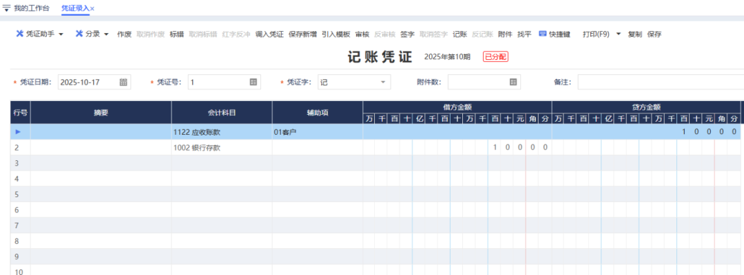Screen dimensions: 744x275
Task: Select the 1002 银行存款 account cell
Action: pos(221,147)
